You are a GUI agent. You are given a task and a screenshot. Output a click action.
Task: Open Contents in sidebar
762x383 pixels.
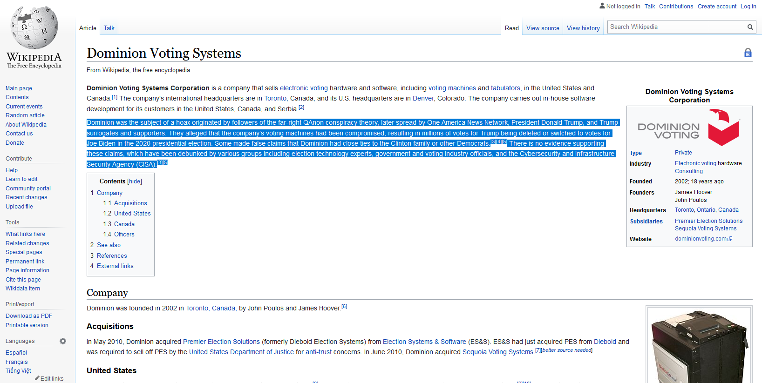[x=17, y=97]
